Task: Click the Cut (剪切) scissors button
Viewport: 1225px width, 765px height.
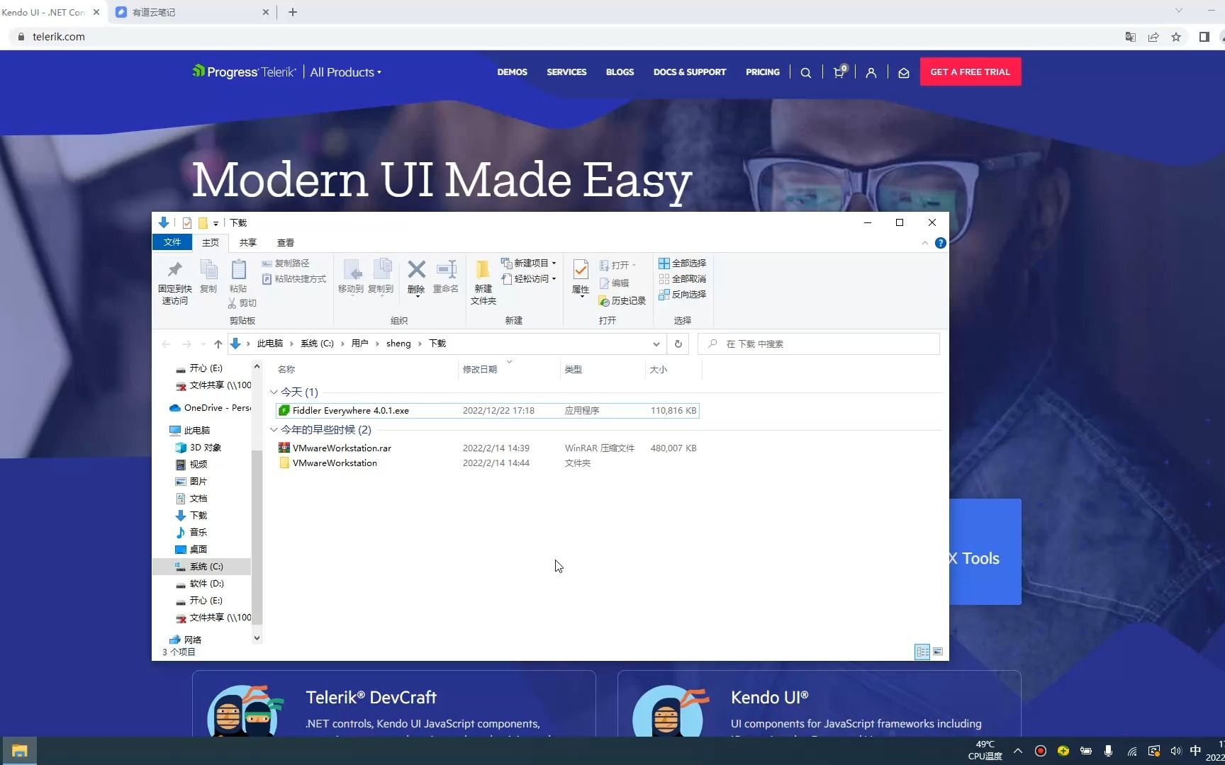Action: [242, 303]
